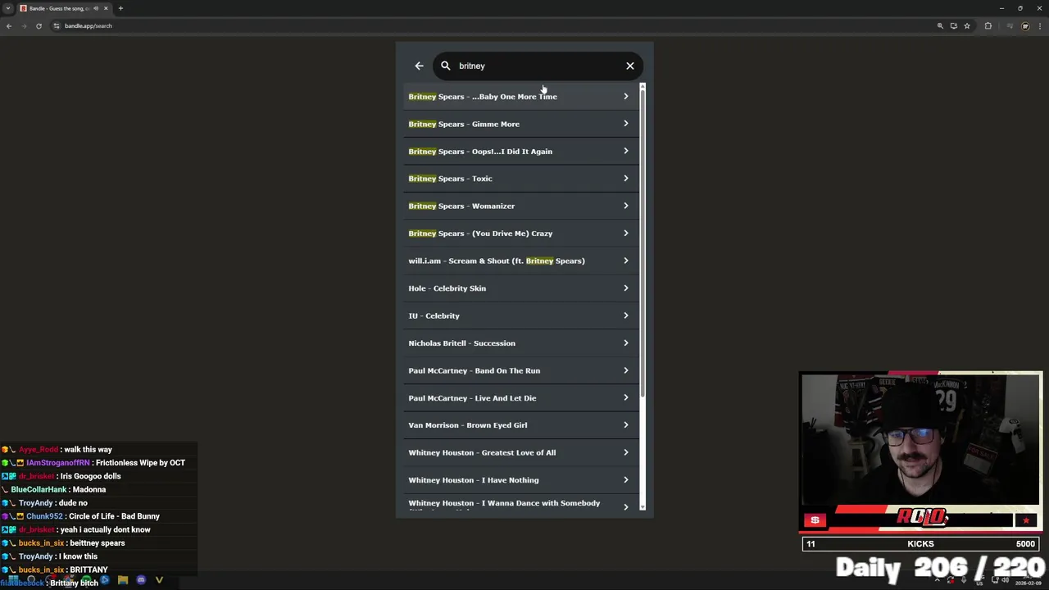Go back with the Bandle back arrow
The image size is (1049, 590).
pyautogui.click(x=419, y=66)
